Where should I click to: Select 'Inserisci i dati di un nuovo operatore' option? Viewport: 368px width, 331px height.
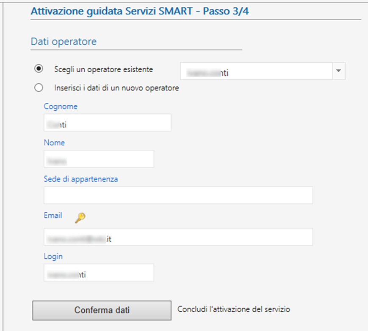pos(39,88)
